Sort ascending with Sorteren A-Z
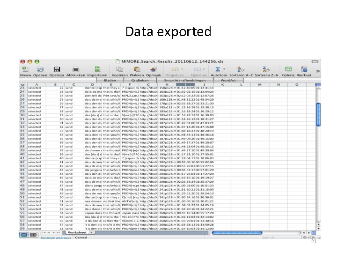 click(241, 69)
